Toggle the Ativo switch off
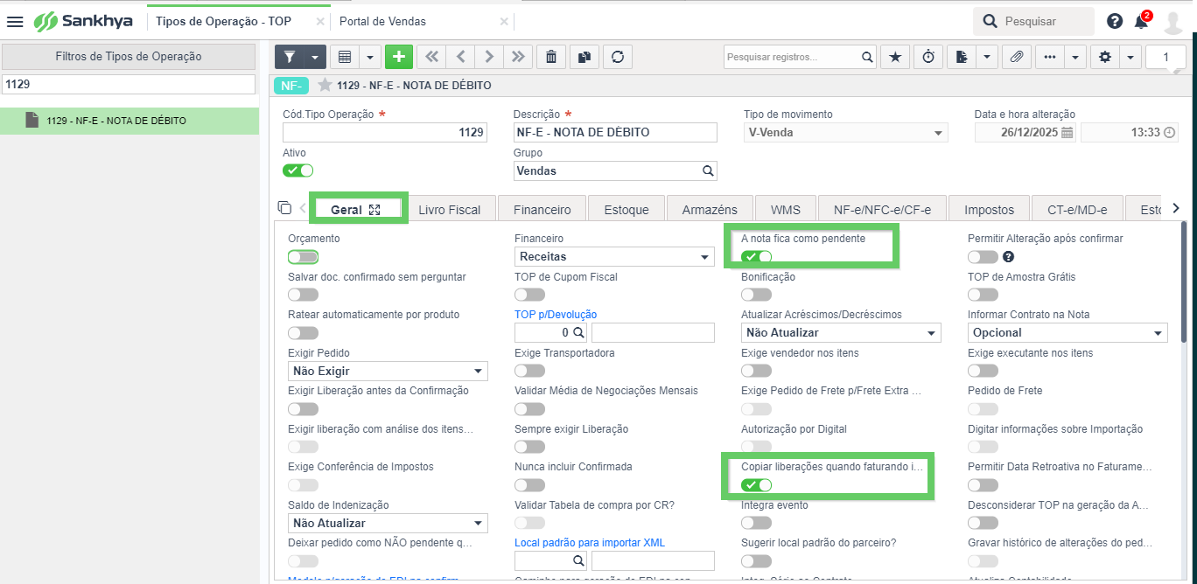Viewport: 1197px width, 584px height. pyautogui.click(x=297, y=170)
